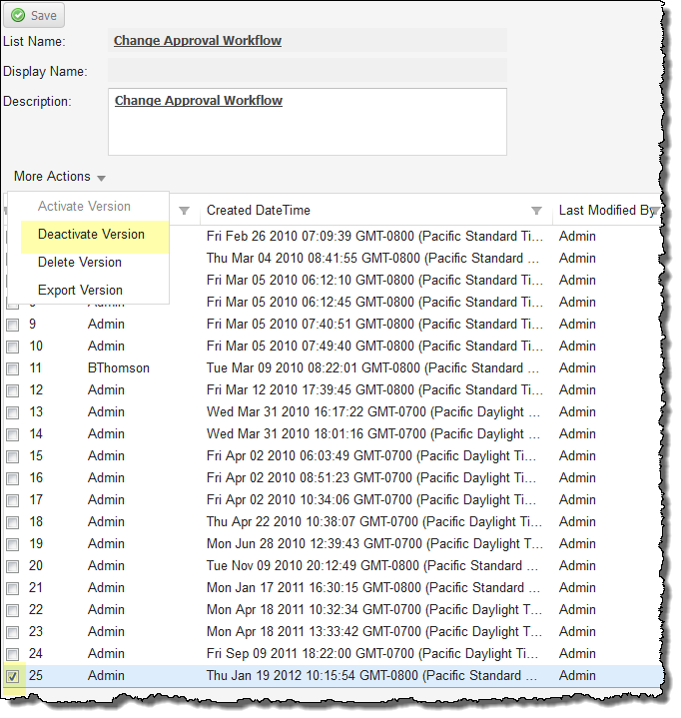Click date Wed Mar 31 2010 16:17:22
This screenshot has height=718, width=681.
[x=372, y=412]
